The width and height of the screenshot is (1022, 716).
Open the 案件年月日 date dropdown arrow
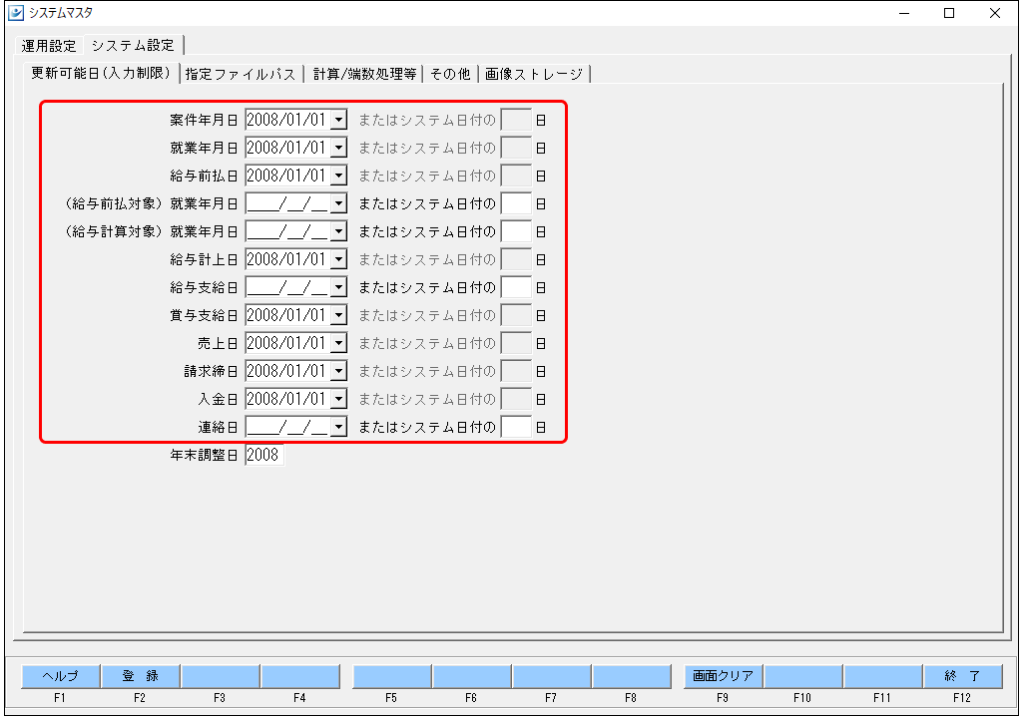(x=339, y=120)
